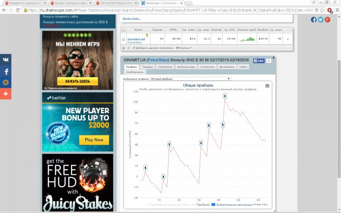
Task: Open the История прибыли chart dropdown
Action: click(x=190, y=79)
